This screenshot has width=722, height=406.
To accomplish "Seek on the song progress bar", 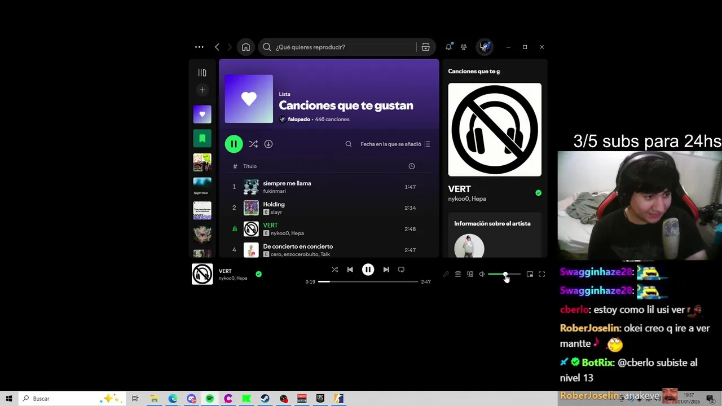I will tap(368, 281).
